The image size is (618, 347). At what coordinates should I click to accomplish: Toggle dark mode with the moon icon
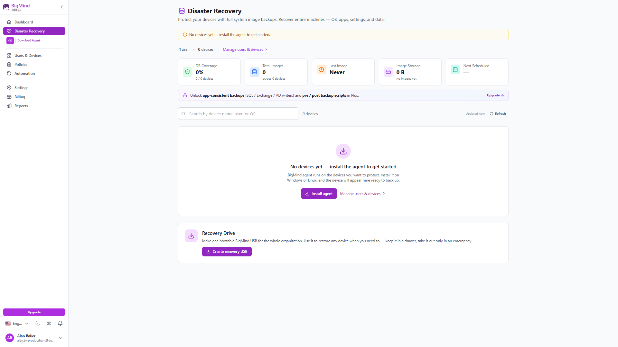coord(38,324)
